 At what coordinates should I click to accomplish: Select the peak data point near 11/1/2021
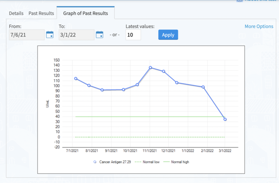point(150,67)
